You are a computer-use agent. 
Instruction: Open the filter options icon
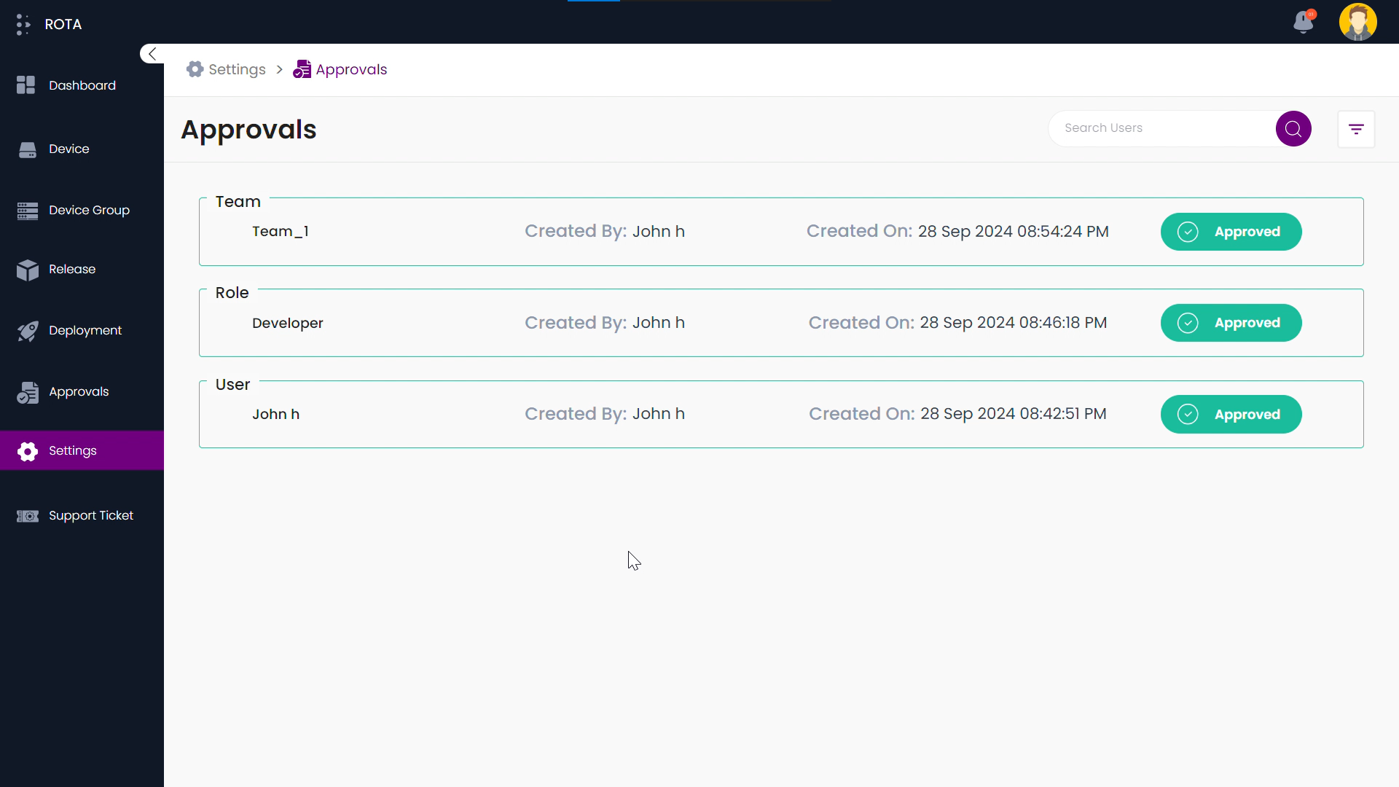pos(1356,130)
